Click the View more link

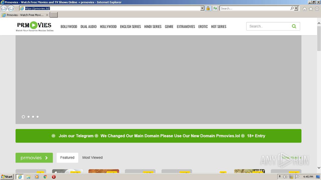[x=291, y=157]
